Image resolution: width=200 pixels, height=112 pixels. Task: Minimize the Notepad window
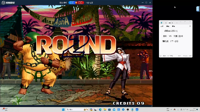coord(180,22)
